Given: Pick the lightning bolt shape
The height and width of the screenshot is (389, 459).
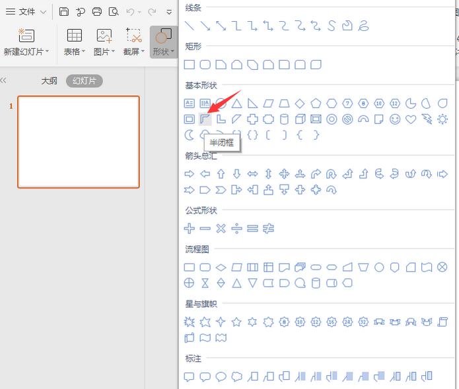Looking at the screenshot, I should point(427,119).
